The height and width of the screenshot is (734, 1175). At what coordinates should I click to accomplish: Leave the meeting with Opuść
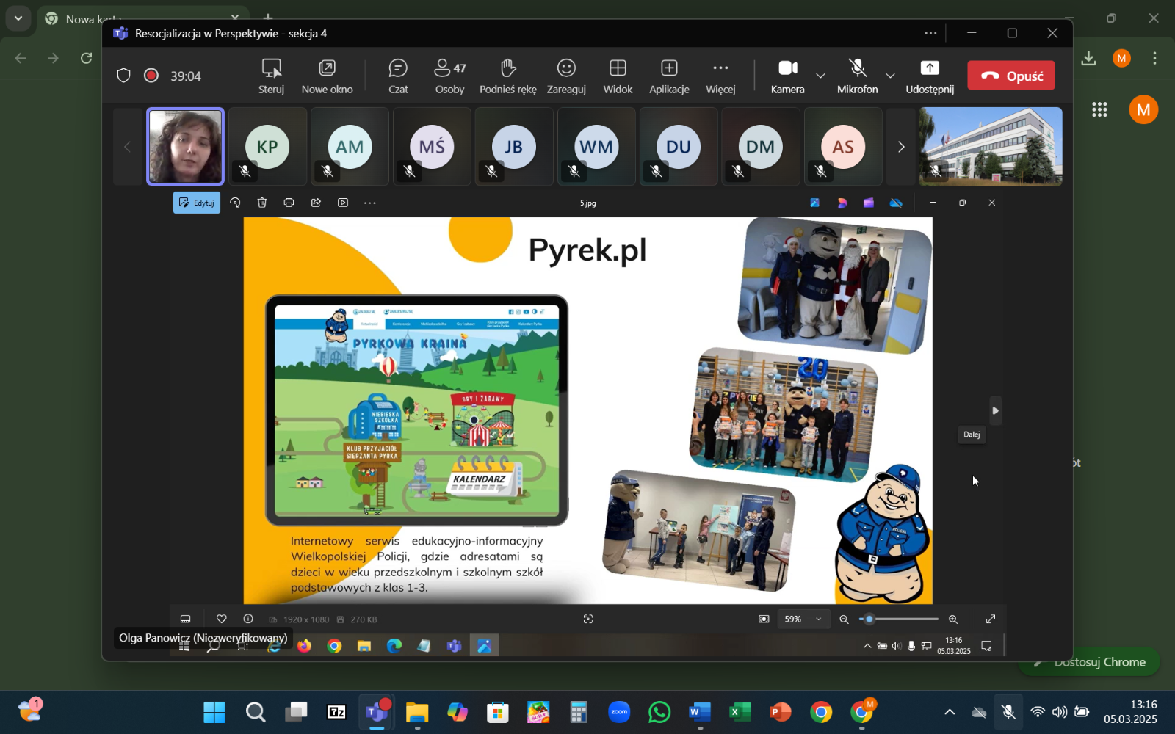[1010, 76]
